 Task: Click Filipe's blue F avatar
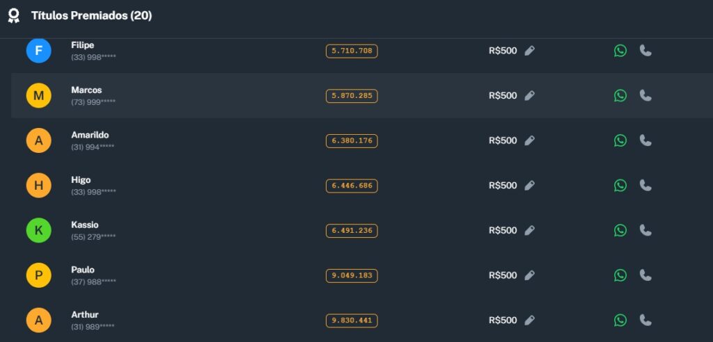tap(38, 51)
